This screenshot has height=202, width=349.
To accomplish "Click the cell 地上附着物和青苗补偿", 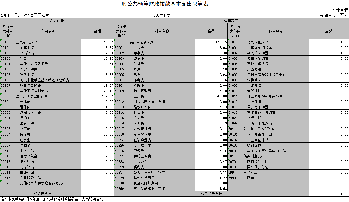I will pyautogui.click(x=276, y=96).
